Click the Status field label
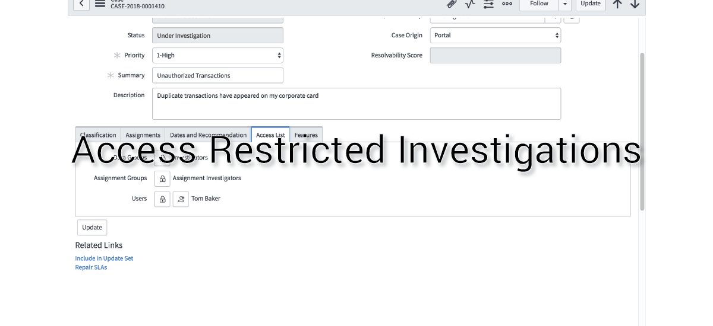Screen dimensions: 713x326 (136, 36)
